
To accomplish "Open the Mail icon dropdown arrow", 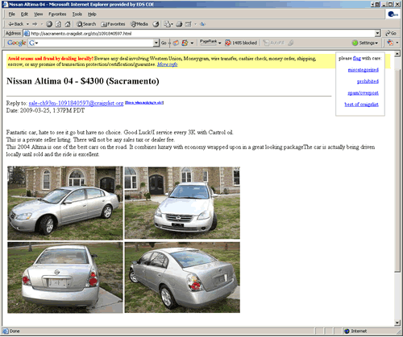I will pos(172,24).
